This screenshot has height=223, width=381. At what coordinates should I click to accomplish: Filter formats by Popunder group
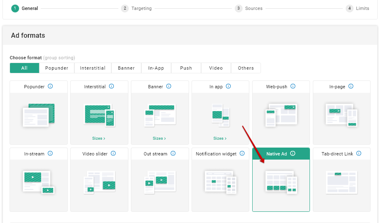(x=57, y=68)
